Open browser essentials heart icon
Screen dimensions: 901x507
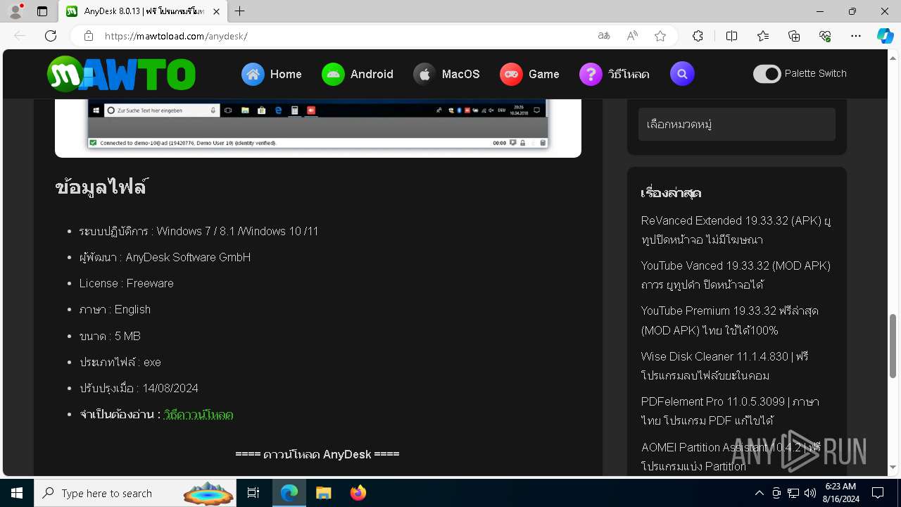[825, 36]
